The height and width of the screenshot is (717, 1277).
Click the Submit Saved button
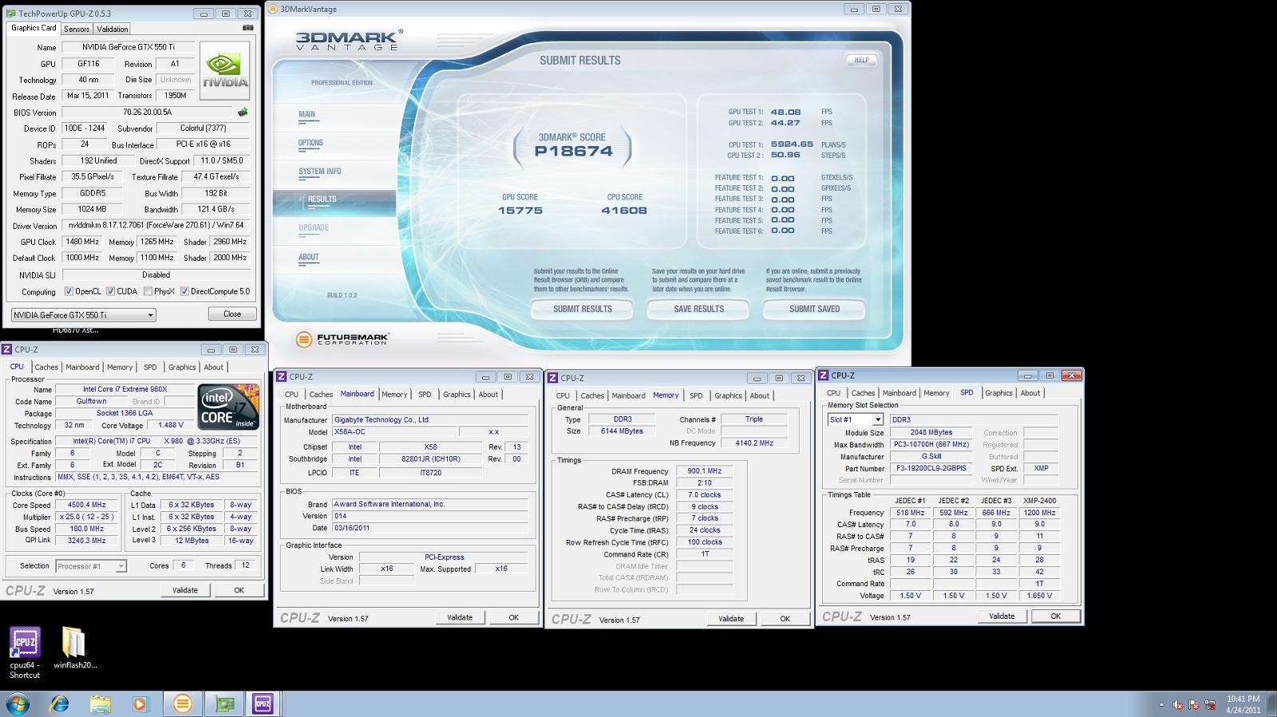click(814, 309)
